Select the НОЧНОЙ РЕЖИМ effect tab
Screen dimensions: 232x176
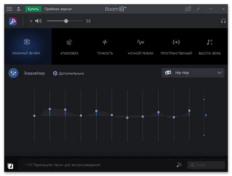140,46
